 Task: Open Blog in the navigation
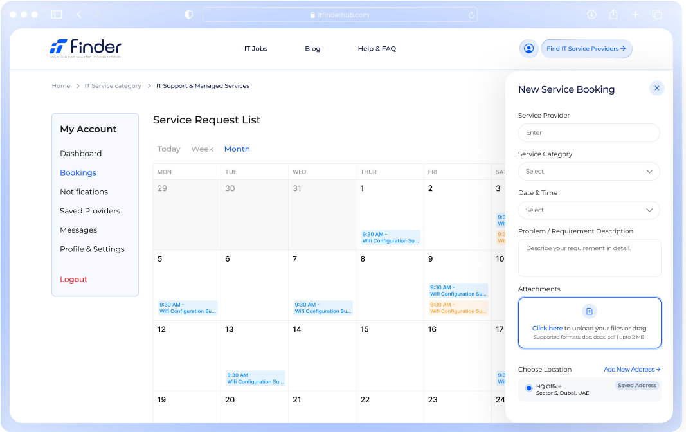(x=312, y=48)
